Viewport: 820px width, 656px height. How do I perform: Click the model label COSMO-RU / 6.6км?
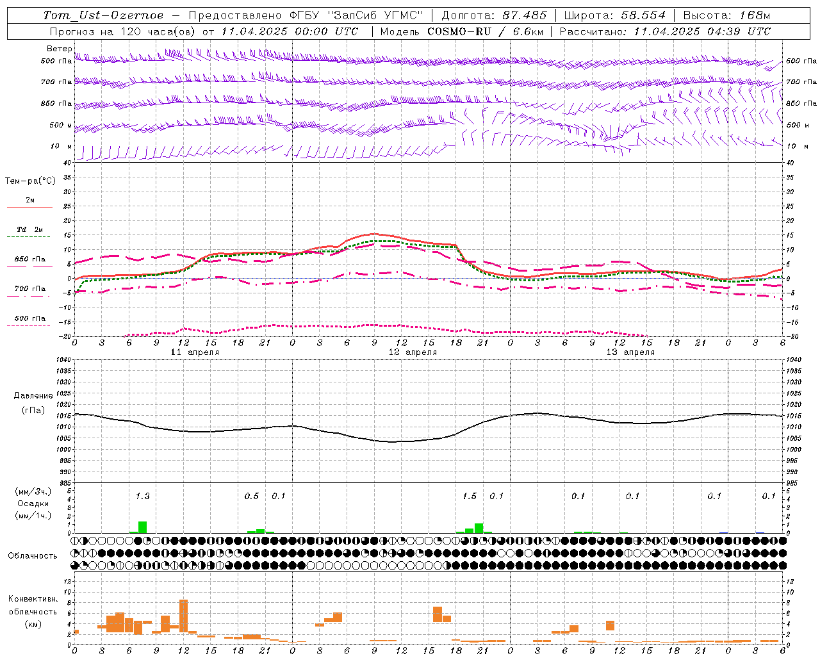485,31
